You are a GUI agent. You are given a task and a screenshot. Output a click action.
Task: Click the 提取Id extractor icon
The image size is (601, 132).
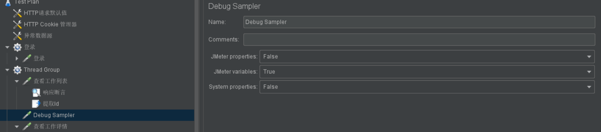(x=36, y=104)
